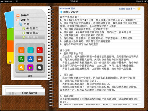148x111 pixels.
Task: Click the line starting 软件主要特点如下
Action: pos(70,17)
